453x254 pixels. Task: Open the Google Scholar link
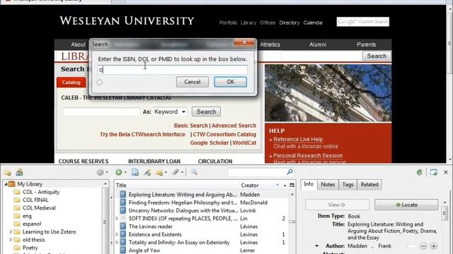pos(210,143)
